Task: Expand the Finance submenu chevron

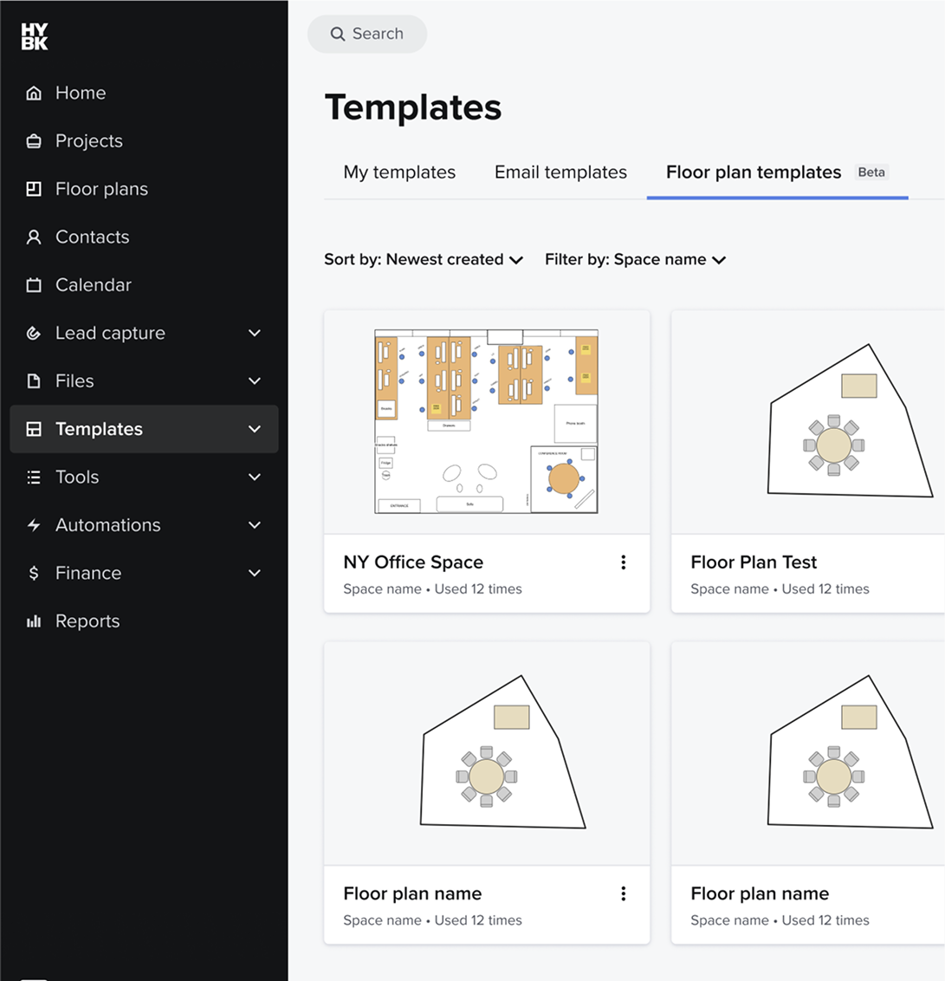Action: [255, 573]
